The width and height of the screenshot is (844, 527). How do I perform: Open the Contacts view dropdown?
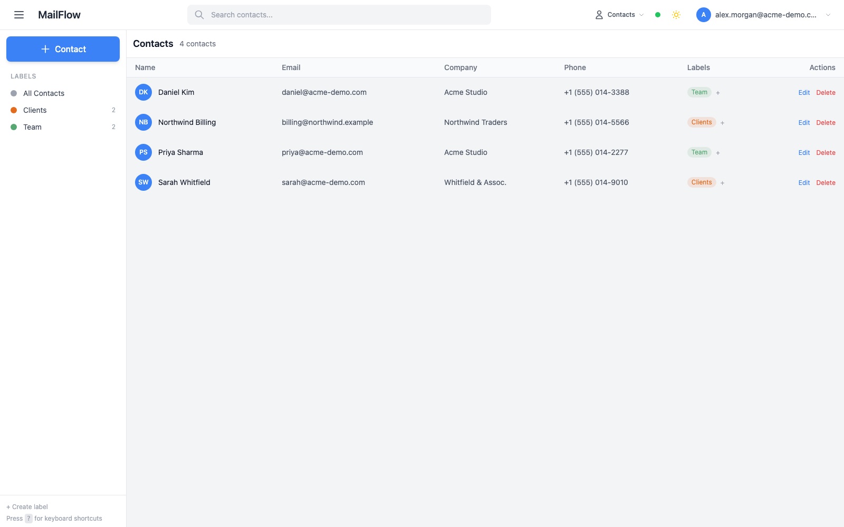pos(620,15)
